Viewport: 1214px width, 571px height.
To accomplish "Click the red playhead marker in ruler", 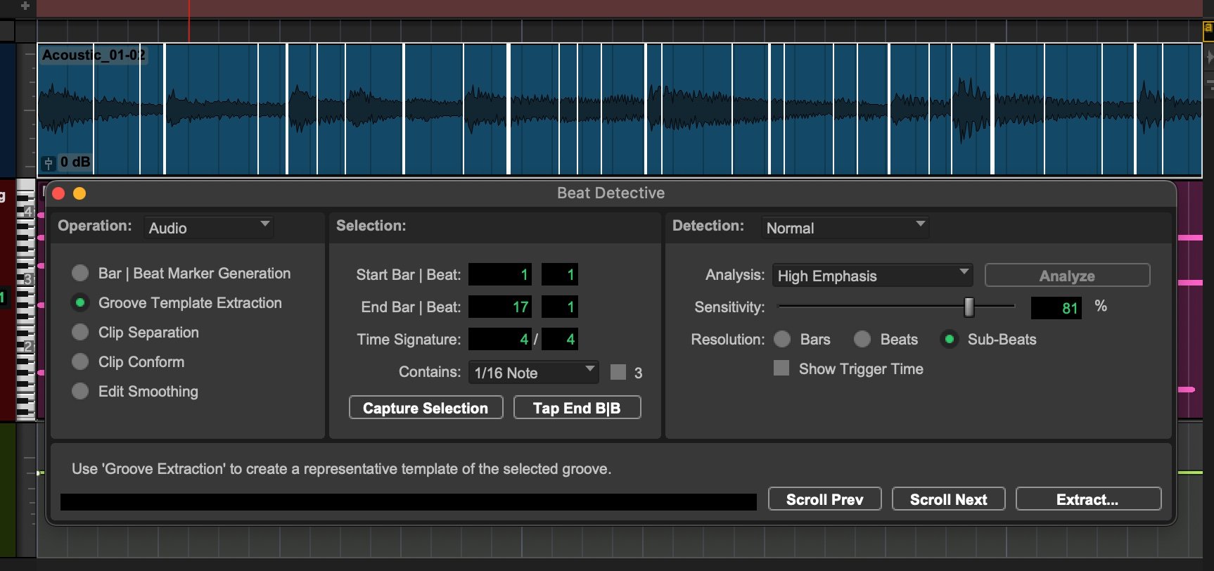I will pos(189,20).
